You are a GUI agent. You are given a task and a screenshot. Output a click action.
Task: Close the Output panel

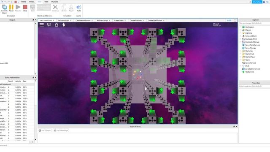pyautogui.click(x=35, y=20)
